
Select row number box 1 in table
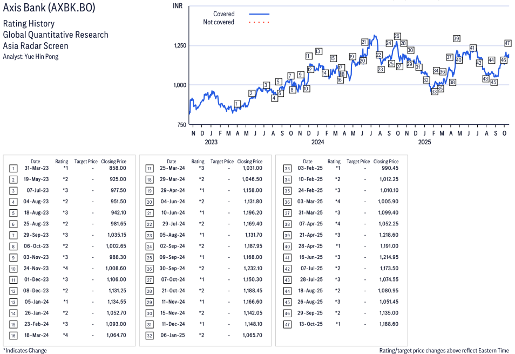coord(13,168)
